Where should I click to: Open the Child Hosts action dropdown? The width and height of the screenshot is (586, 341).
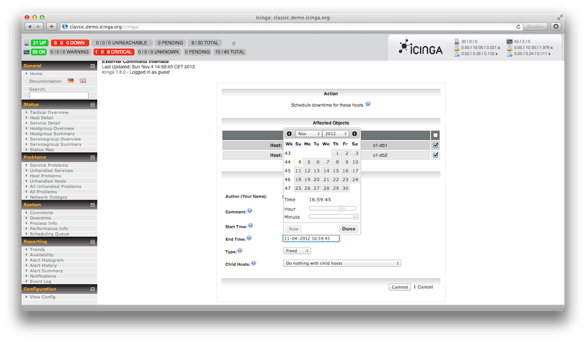(x=342, y=263)
